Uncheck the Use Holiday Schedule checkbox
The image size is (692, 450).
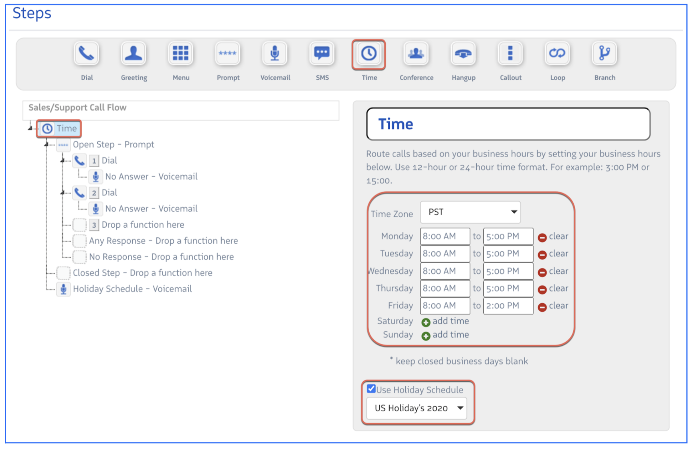(x=372, y=388)
